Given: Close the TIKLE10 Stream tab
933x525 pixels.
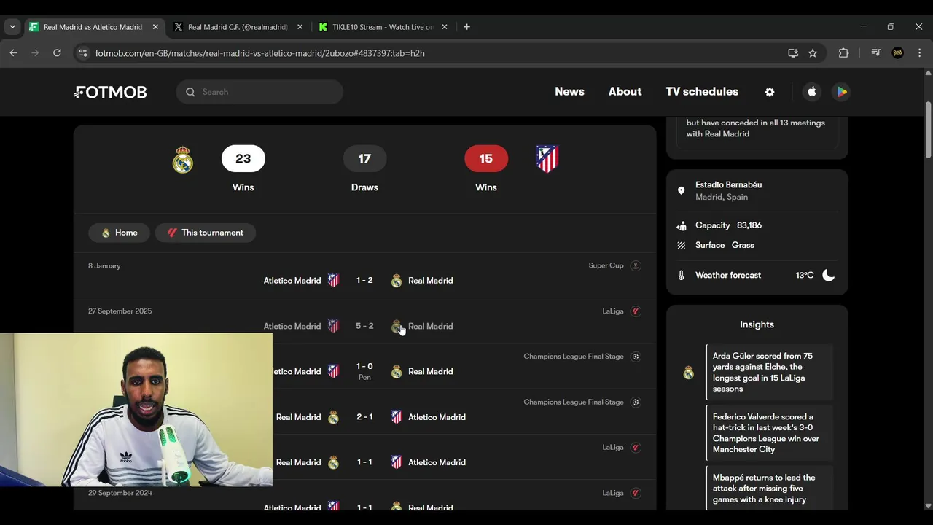Looking at the screenshot, I should tap(445, 27).
